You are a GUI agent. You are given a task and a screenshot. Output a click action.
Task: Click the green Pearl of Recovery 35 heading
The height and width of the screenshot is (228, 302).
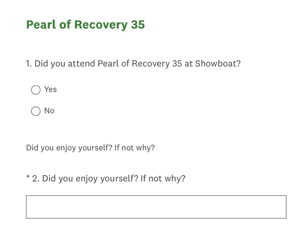86,25
